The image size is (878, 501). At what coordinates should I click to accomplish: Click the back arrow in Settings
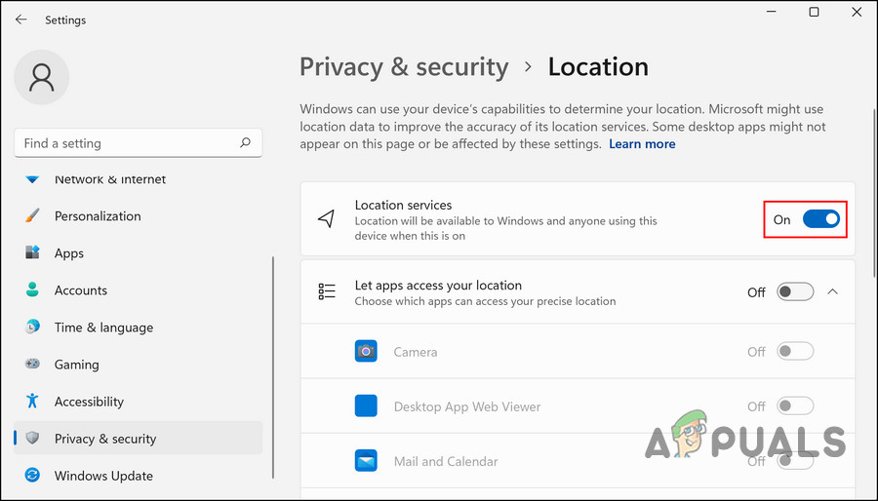(x=20, y=19)
